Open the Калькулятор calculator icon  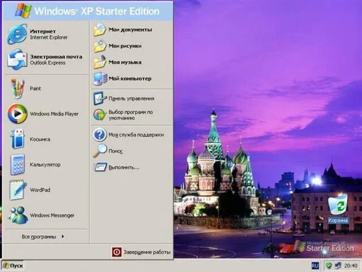tap(18, 164)
